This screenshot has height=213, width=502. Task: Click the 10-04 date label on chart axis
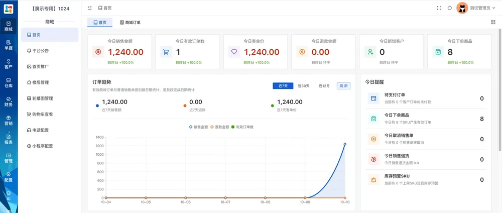[106, 202]
